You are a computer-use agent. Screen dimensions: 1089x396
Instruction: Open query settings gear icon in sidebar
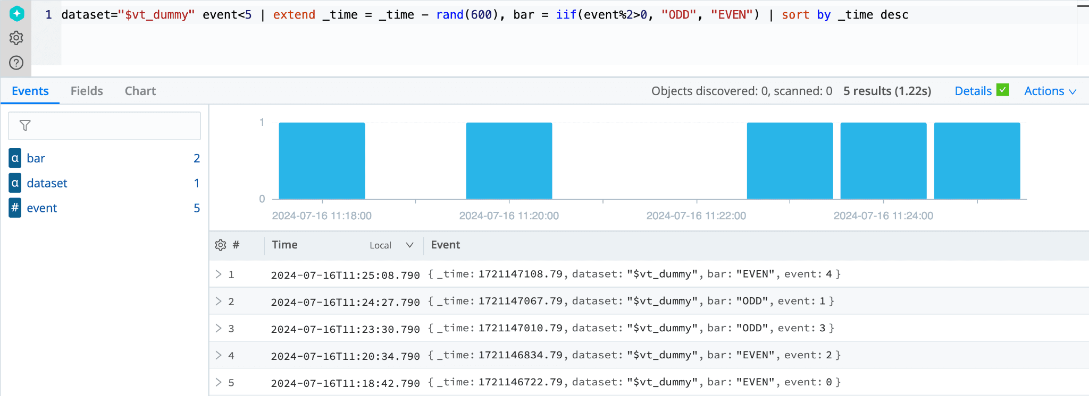pos(16,38)
